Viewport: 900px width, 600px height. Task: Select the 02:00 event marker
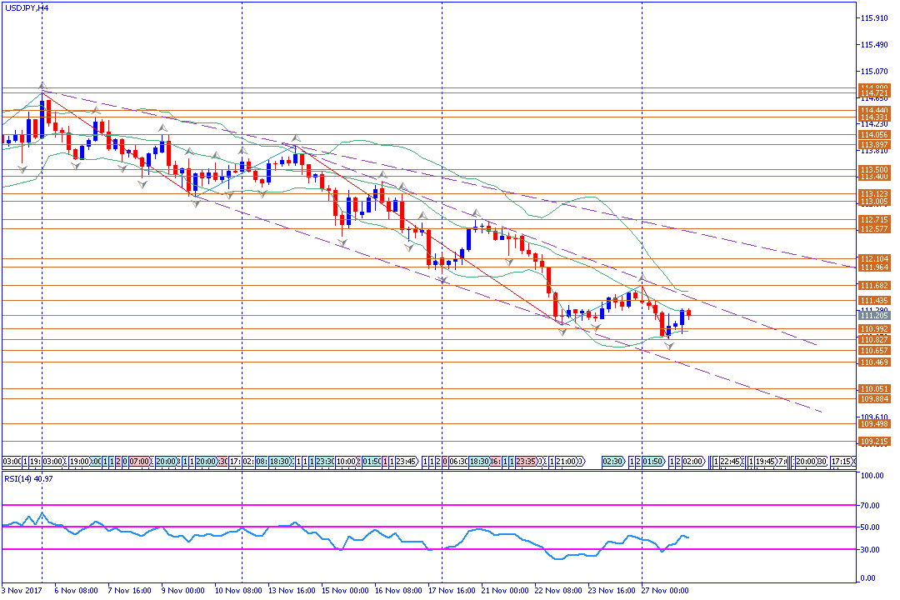coord(692,461)
